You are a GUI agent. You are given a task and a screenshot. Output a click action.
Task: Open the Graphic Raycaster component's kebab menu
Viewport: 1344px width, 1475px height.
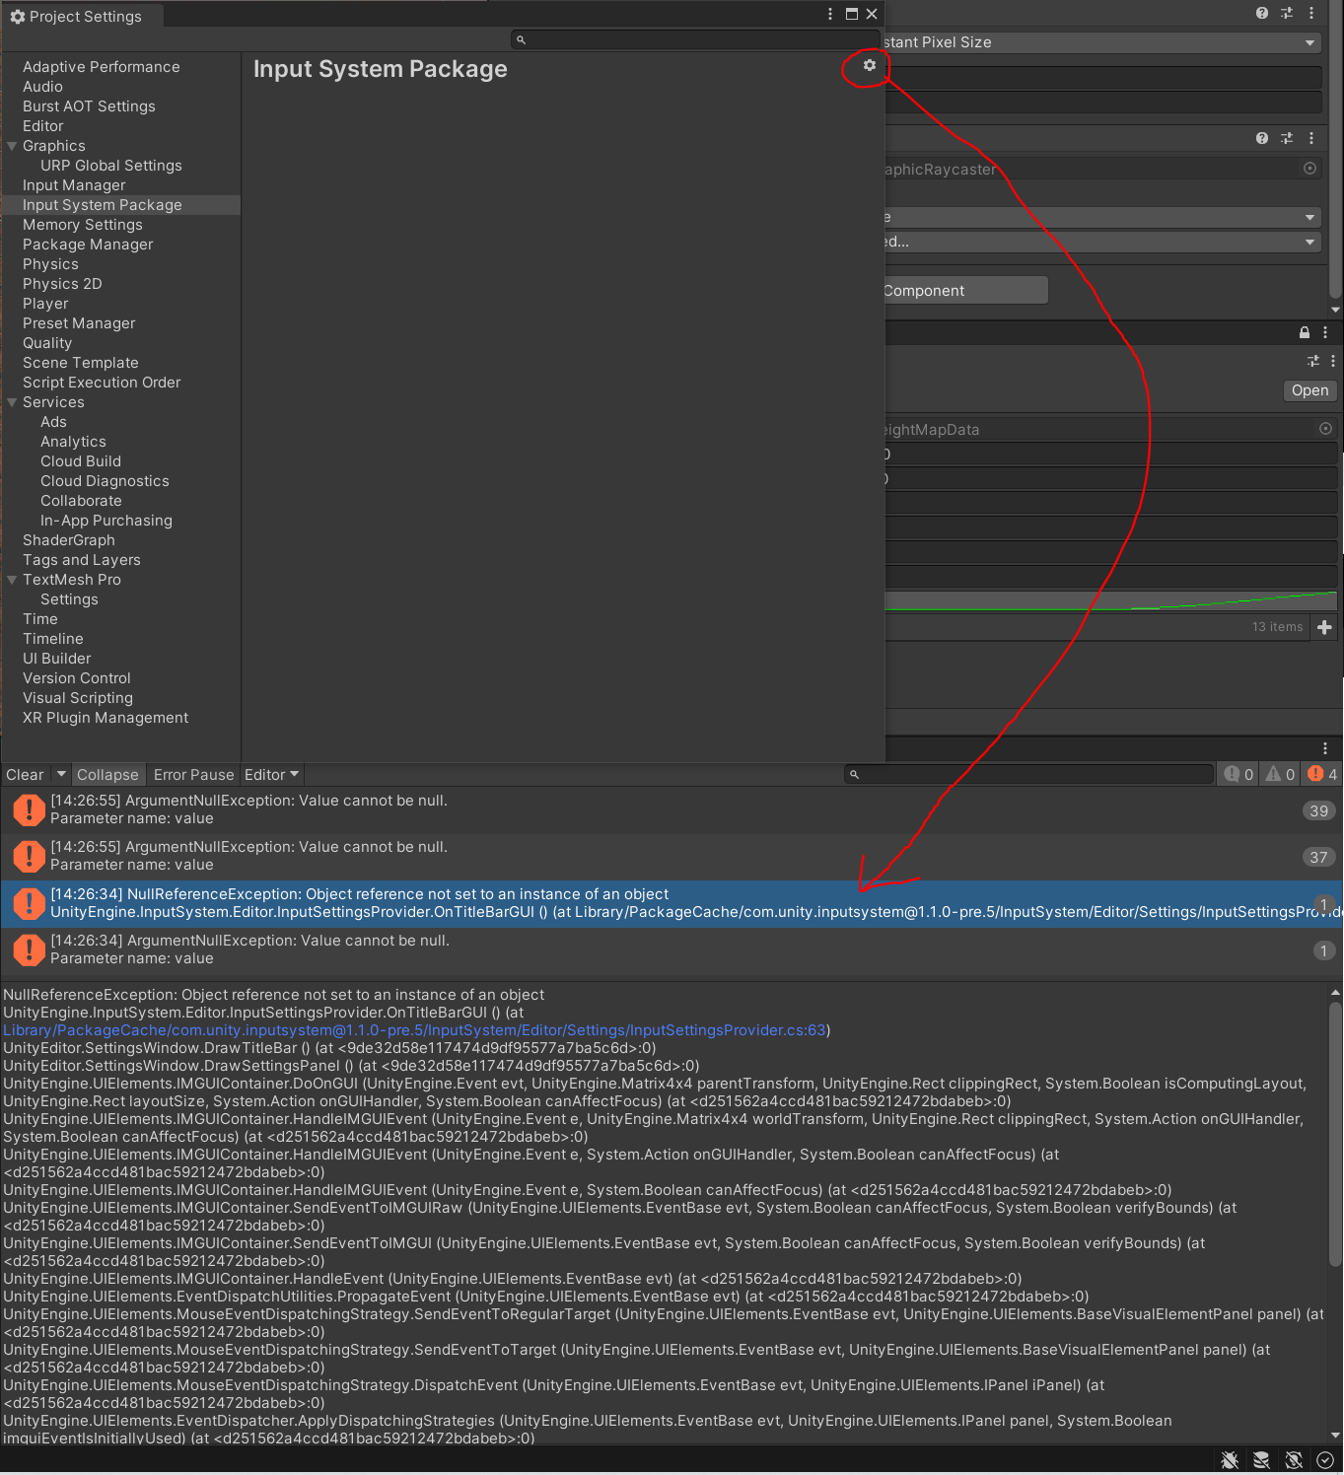1311,138
